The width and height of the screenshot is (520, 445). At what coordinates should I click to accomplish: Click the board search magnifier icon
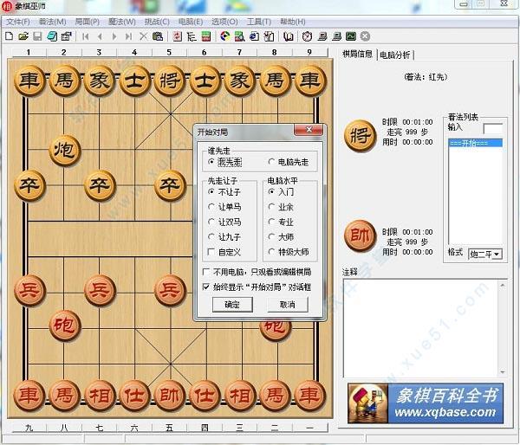click(240, 36)
